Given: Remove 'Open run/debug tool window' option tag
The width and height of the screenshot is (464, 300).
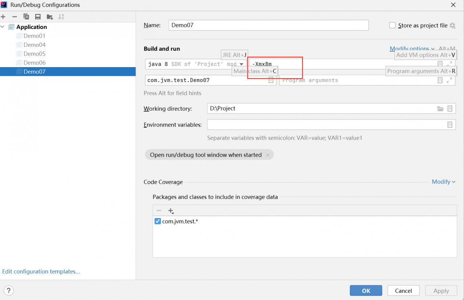Looking at the screenshot, I should point(268,155).
